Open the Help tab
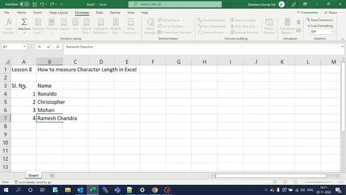The width and height of the screenshot is (346, 195). (x=144, y=12)
